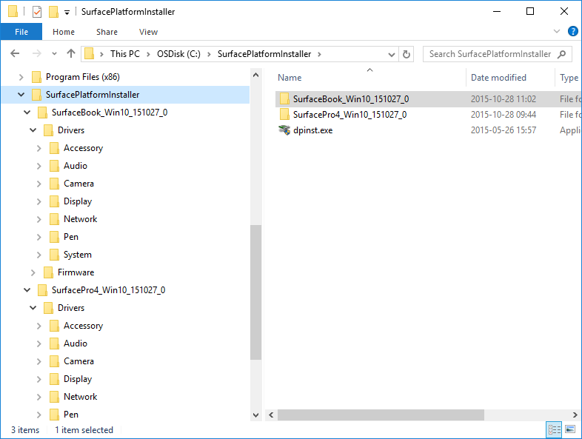Select SurfaceBook_Win10_151027_0 in navigation tree
This screenshot has width=582, height=439.
(x=110, y=113)
